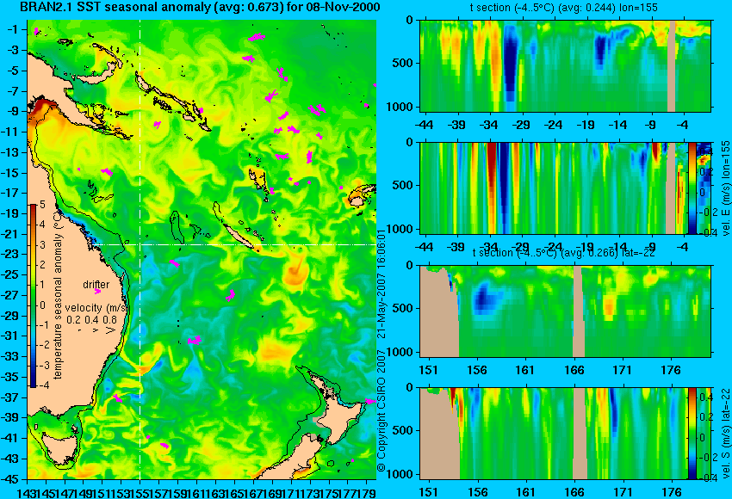Click the "-33" latitude label on the map axis
The height and width of the screenshot is (499, 732).
coord(10,357)
